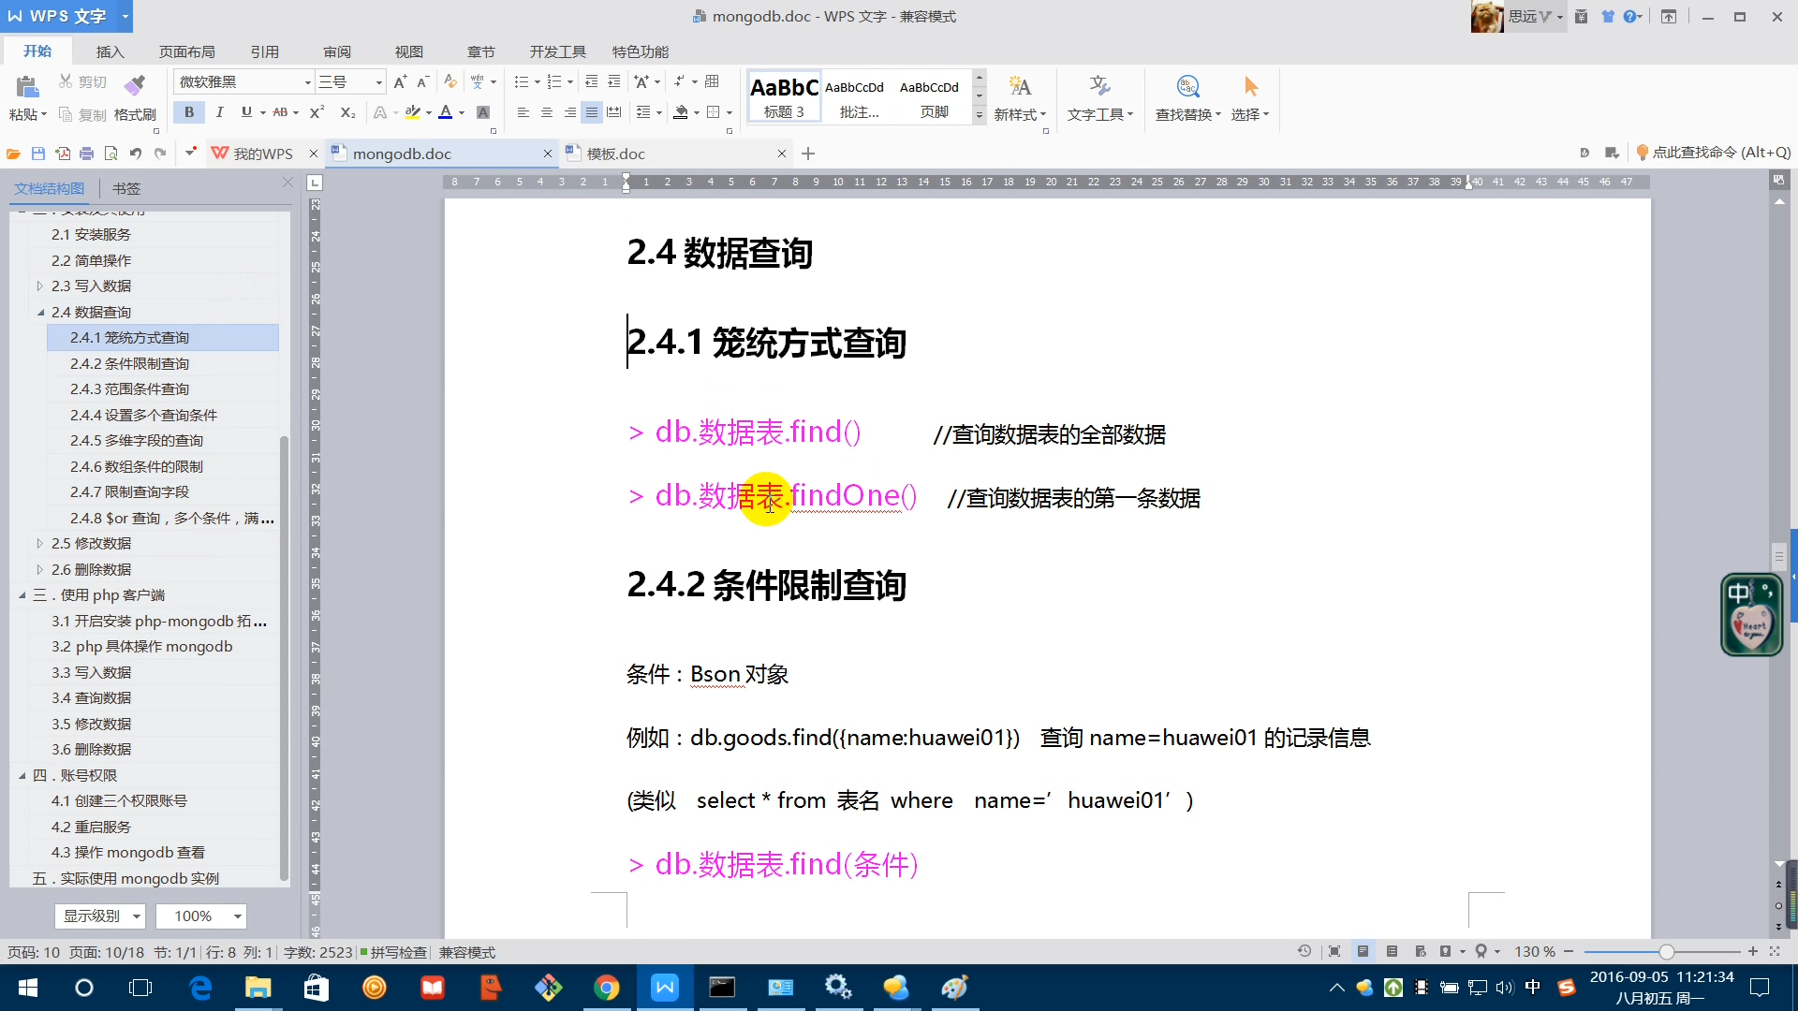This screenshot has height=1011, width=1798.
Task: Apply superscript formatting
Action: (317, 112)
